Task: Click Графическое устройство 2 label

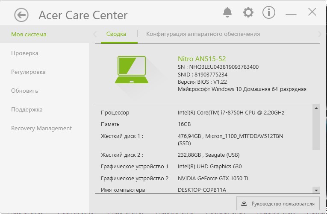Action: [x=135, y=179]
